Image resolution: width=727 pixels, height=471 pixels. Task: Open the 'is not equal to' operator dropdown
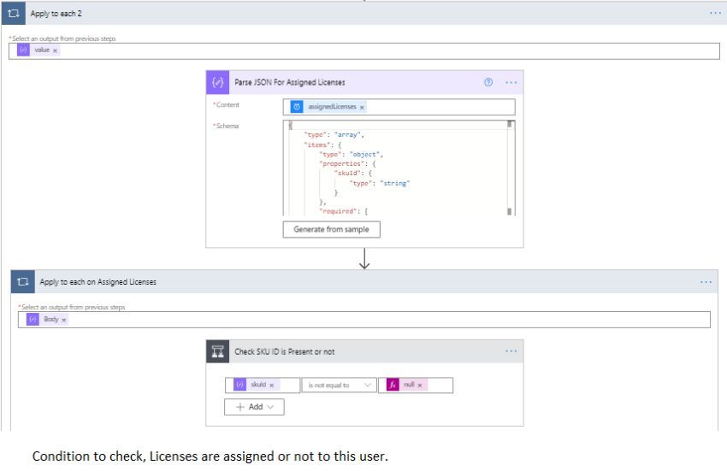click(340, 386)
